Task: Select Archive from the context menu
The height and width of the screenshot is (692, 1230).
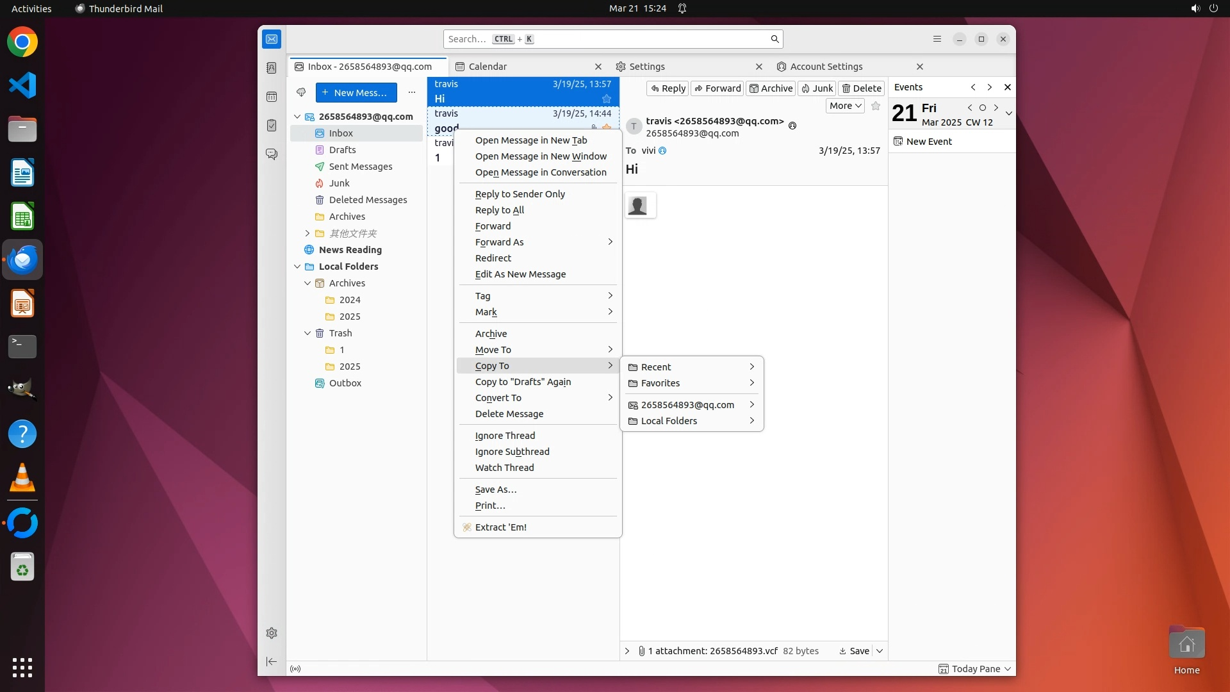Action: pyautogui.click(x=491, y=334)
